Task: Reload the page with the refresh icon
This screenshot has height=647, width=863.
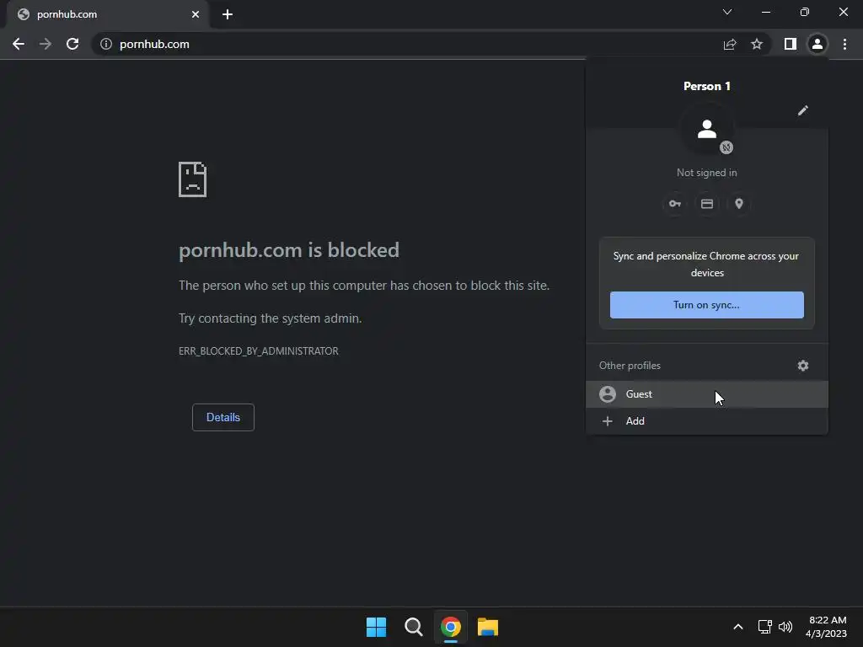Action: coord(72,44)
